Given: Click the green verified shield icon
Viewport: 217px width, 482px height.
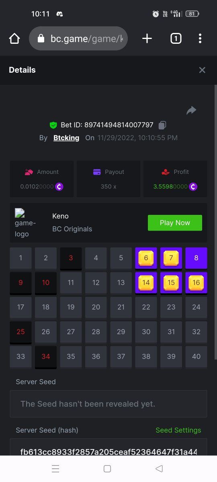Looking at the screenshot, I should click(x=53, y=125).
